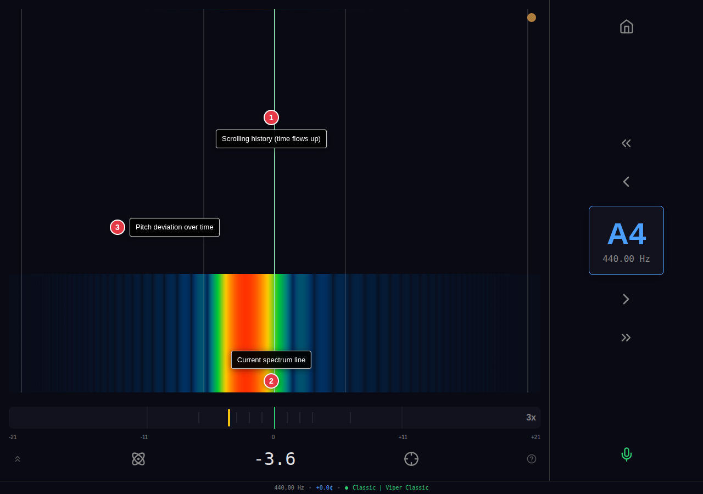Click the green Classic status indicator dot
Image resolution: width=703 pixels, height=494 pixels.
click(345, 487)
